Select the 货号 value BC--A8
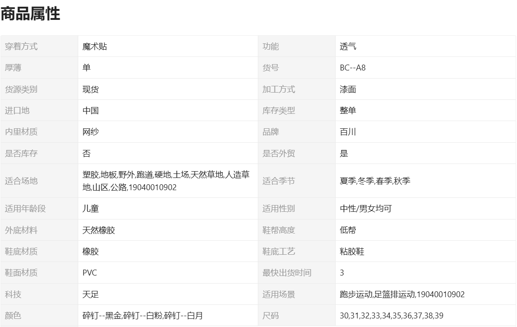Viewport: 517px width, 327px height. pos(352,68)
